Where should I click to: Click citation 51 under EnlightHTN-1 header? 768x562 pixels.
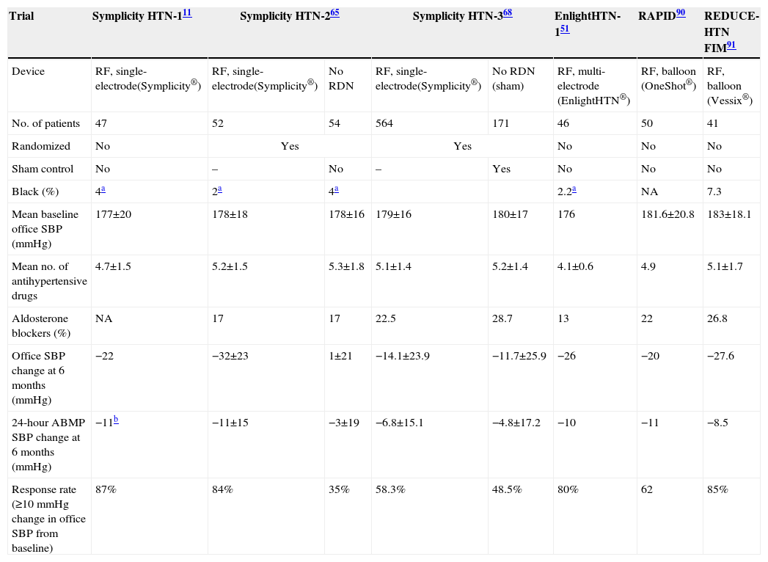pyautogui.click(x=565, y=29)
